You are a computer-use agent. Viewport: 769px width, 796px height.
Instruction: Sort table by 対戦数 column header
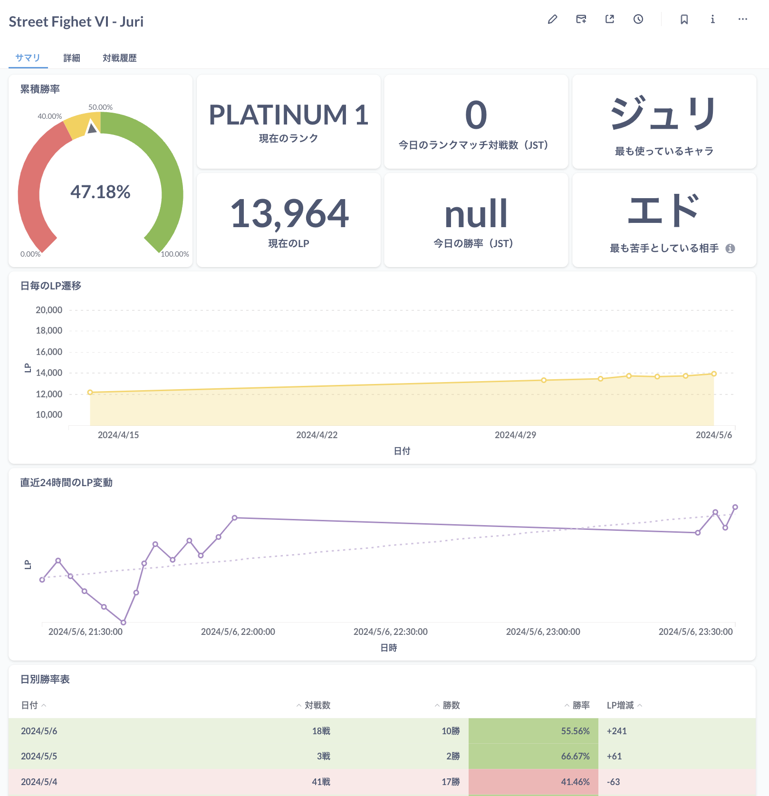tap(317, 705)
